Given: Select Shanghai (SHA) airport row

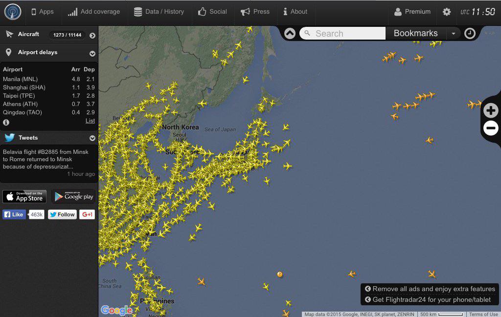Looking at the screenshot, I should pyautogui.click(x=48, y=87).
